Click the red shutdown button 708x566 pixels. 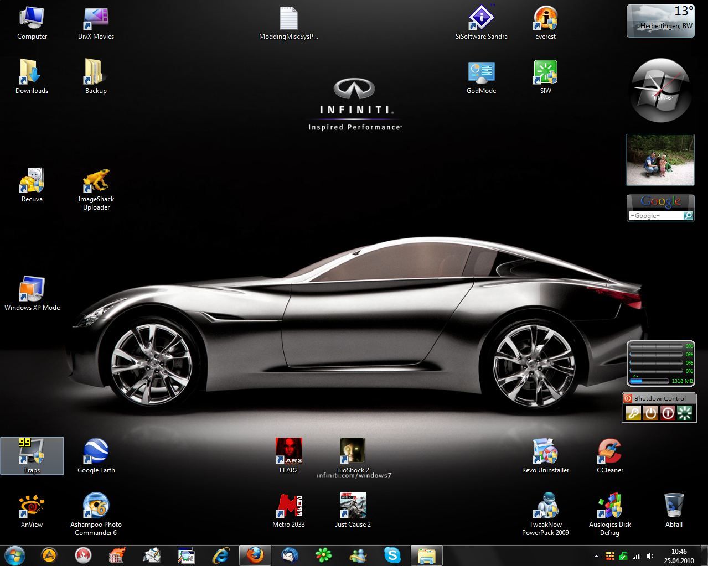(x=668, y=413)
